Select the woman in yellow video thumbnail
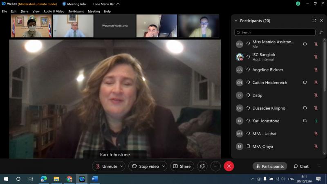 pyautogui.click(x=199, y=26)
